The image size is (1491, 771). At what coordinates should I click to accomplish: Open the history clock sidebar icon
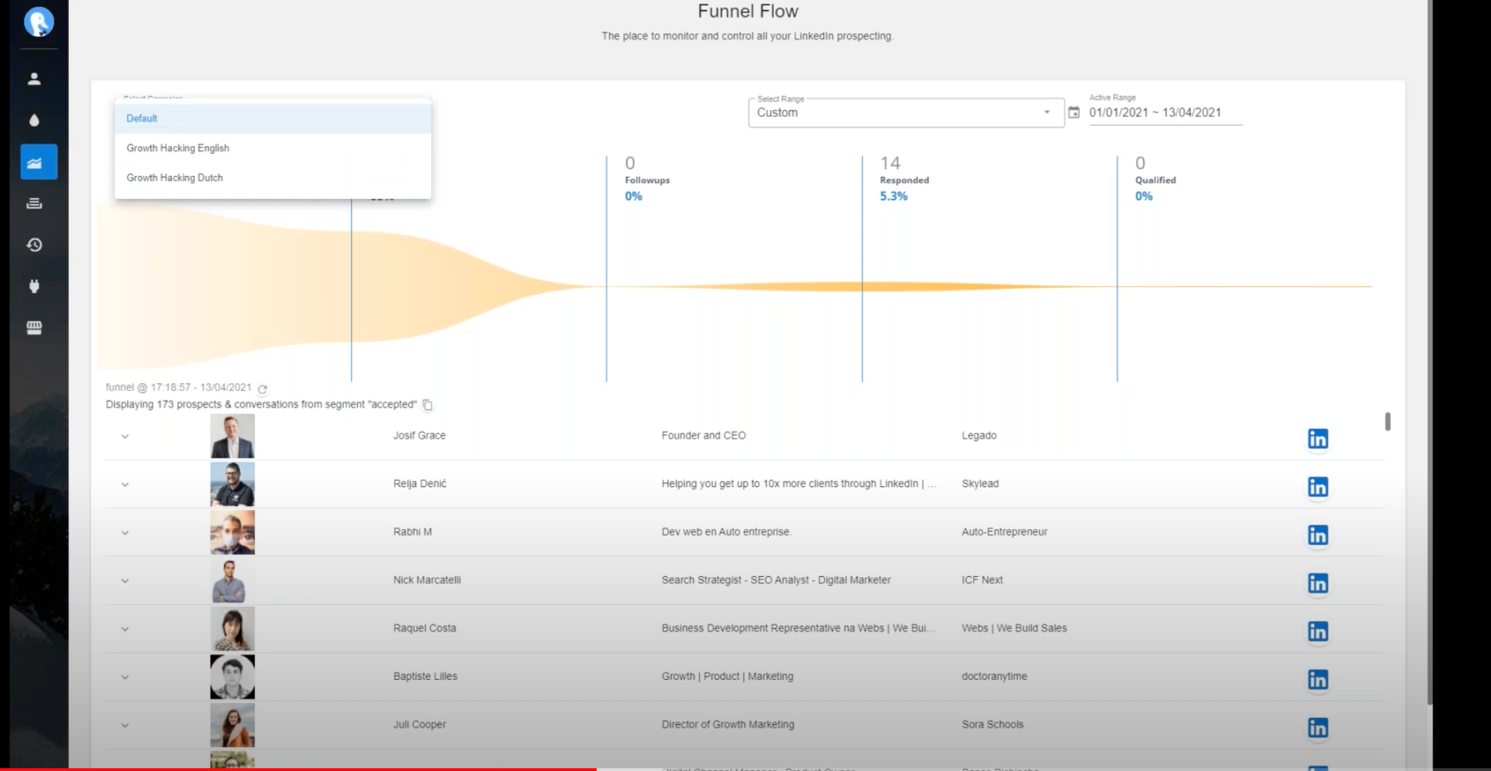click(34, 245)
